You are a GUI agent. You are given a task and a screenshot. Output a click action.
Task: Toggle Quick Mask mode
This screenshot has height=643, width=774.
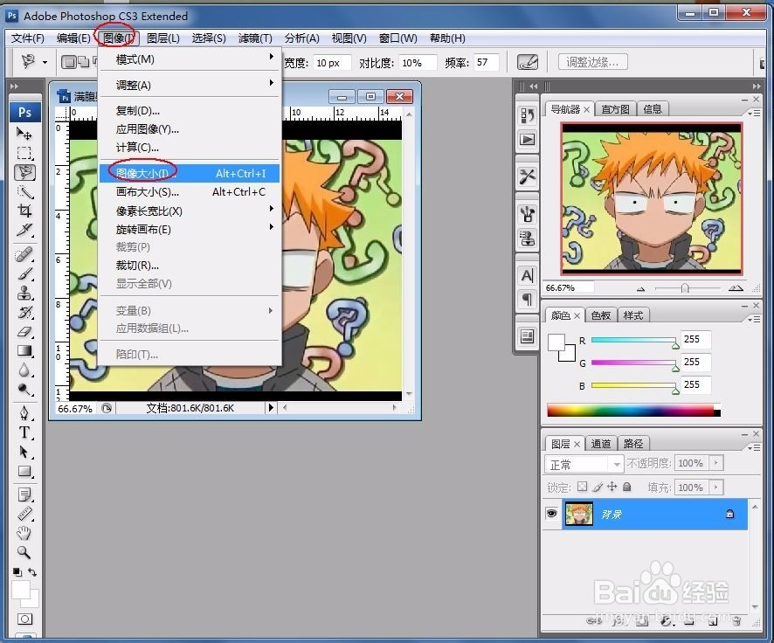click(x=24, y=619)
